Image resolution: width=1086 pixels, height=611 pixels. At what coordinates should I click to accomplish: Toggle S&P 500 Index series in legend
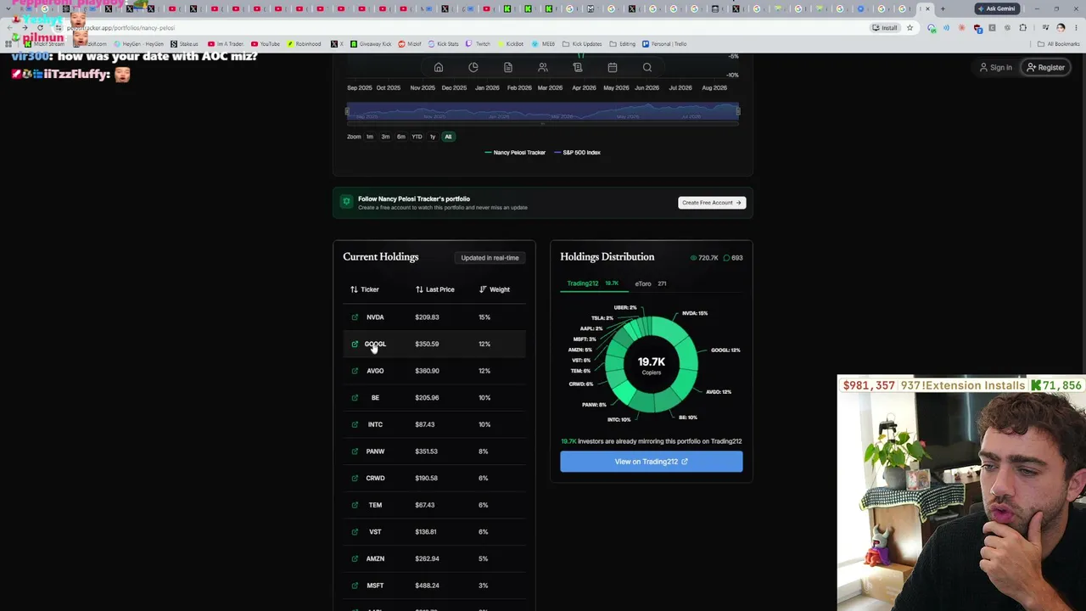point(577,153)
